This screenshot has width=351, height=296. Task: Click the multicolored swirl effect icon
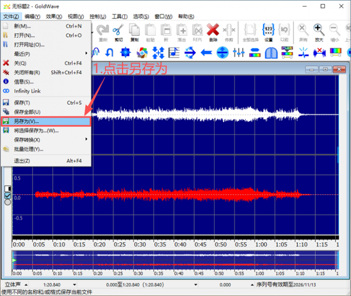[142, 53]
